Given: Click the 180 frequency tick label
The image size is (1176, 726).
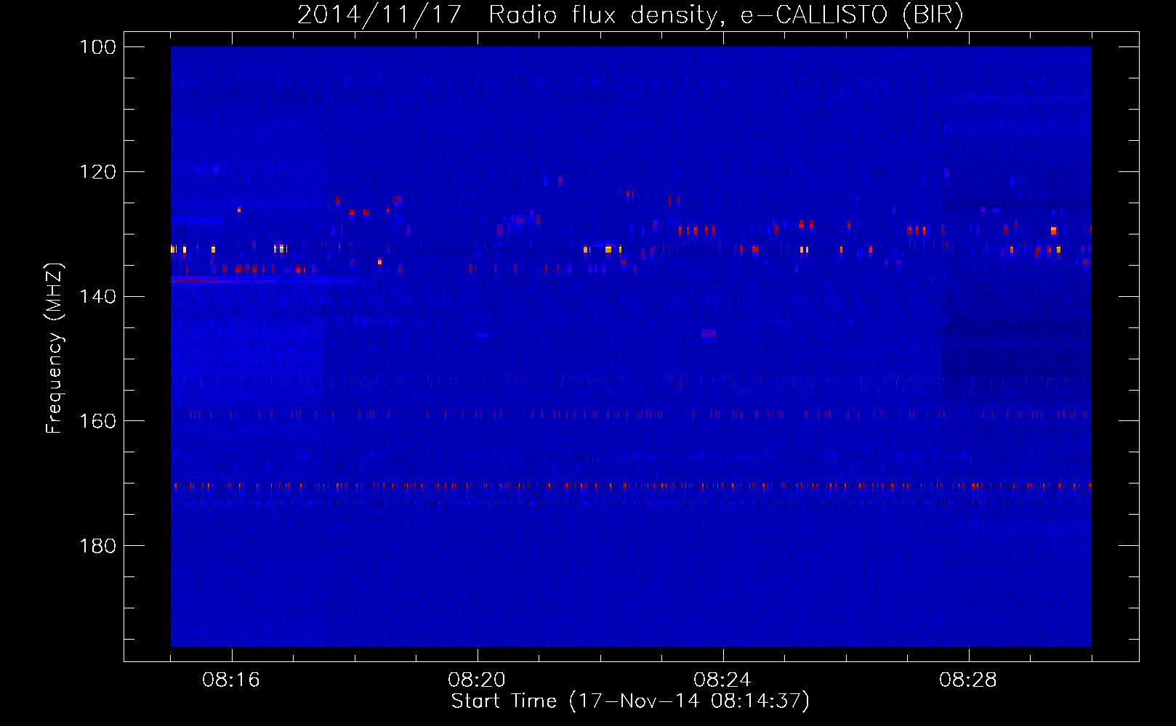Looking at the screenshot, I should click(98, 546).
